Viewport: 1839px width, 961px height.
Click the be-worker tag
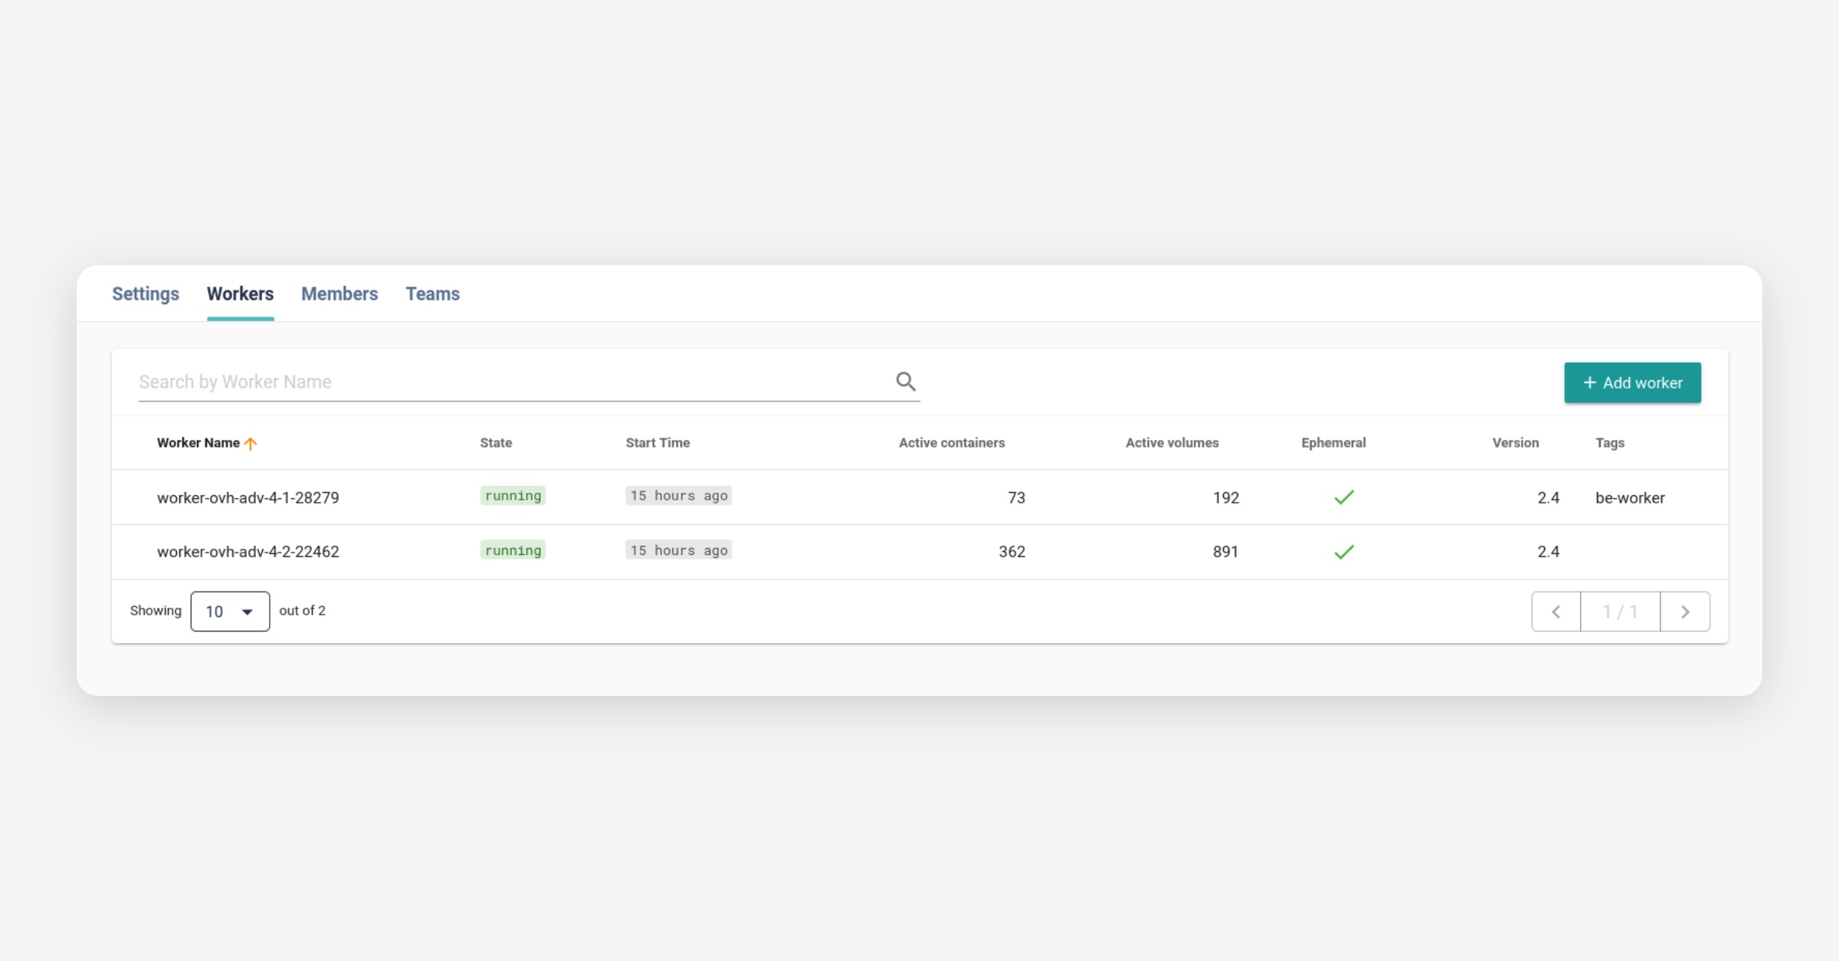click(1630, 497)
